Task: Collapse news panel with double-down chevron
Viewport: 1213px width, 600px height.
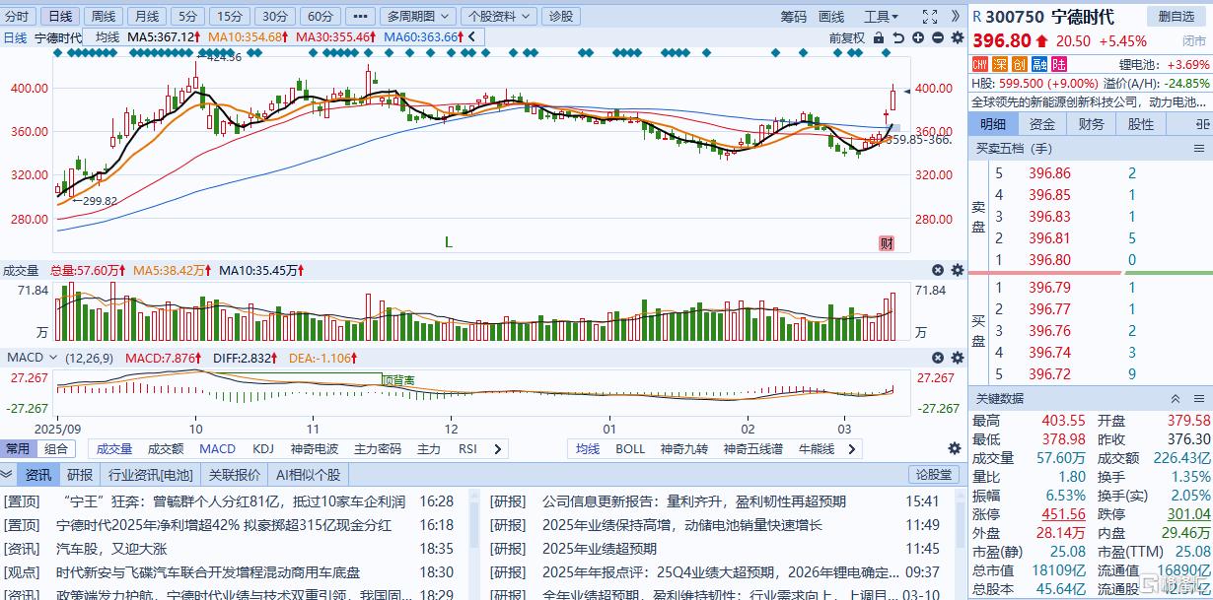Action: (8, 475)
